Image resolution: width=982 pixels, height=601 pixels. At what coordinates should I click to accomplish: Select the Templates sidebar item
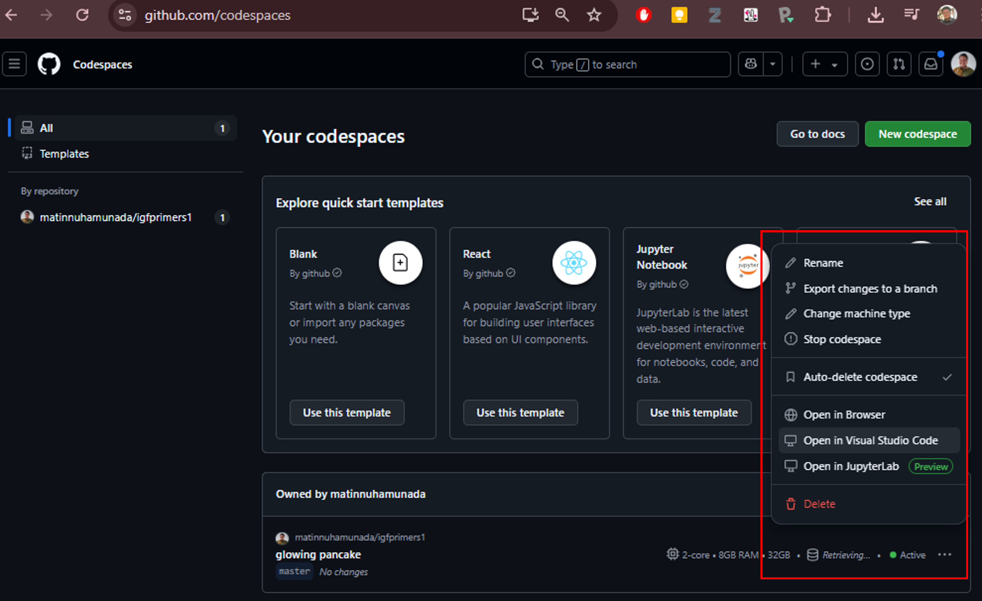pyautogui.click(x=64, y=153)
